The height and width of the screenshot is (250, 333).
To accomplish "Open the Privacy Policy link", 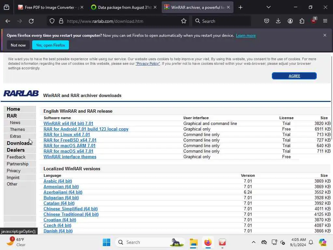I will coord(148,63).
